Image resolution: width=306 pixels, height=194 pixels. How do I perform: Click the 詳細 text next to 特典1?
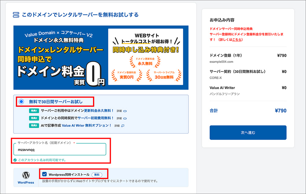[x=119, y=111]
